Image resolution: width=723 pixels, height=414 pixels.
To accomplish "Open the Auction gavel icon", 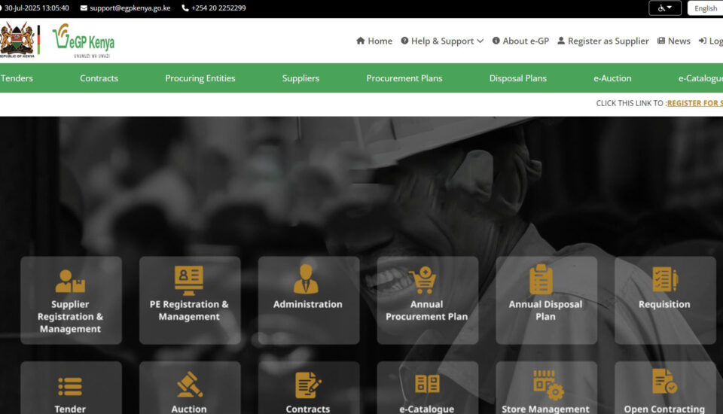I will pos(189,385).
